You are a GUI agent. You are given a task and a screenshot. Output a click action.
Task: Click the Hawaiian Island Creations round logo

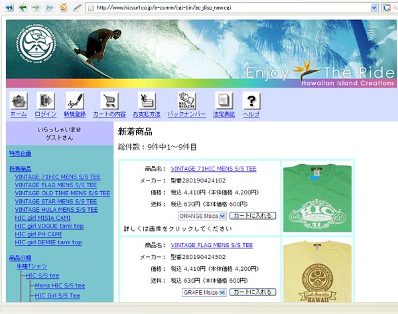[x=37, y=44]
